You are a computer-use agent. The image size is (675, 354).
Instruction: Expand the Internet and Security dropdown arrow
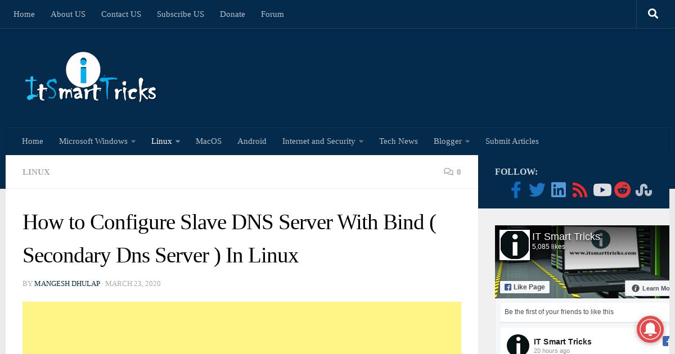[x=361, y=142]
